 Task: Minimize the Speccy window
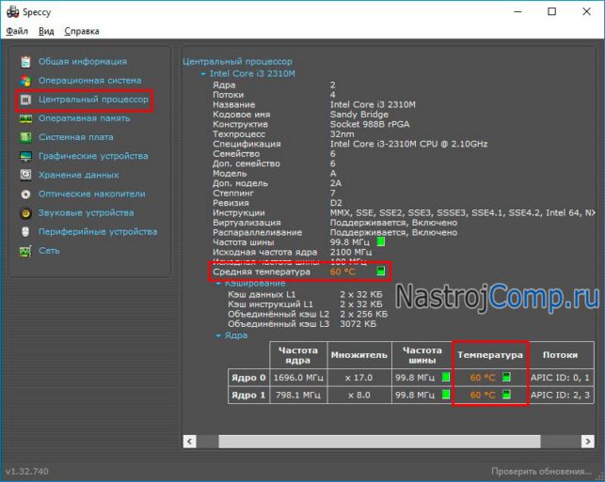tap(517, 11)
